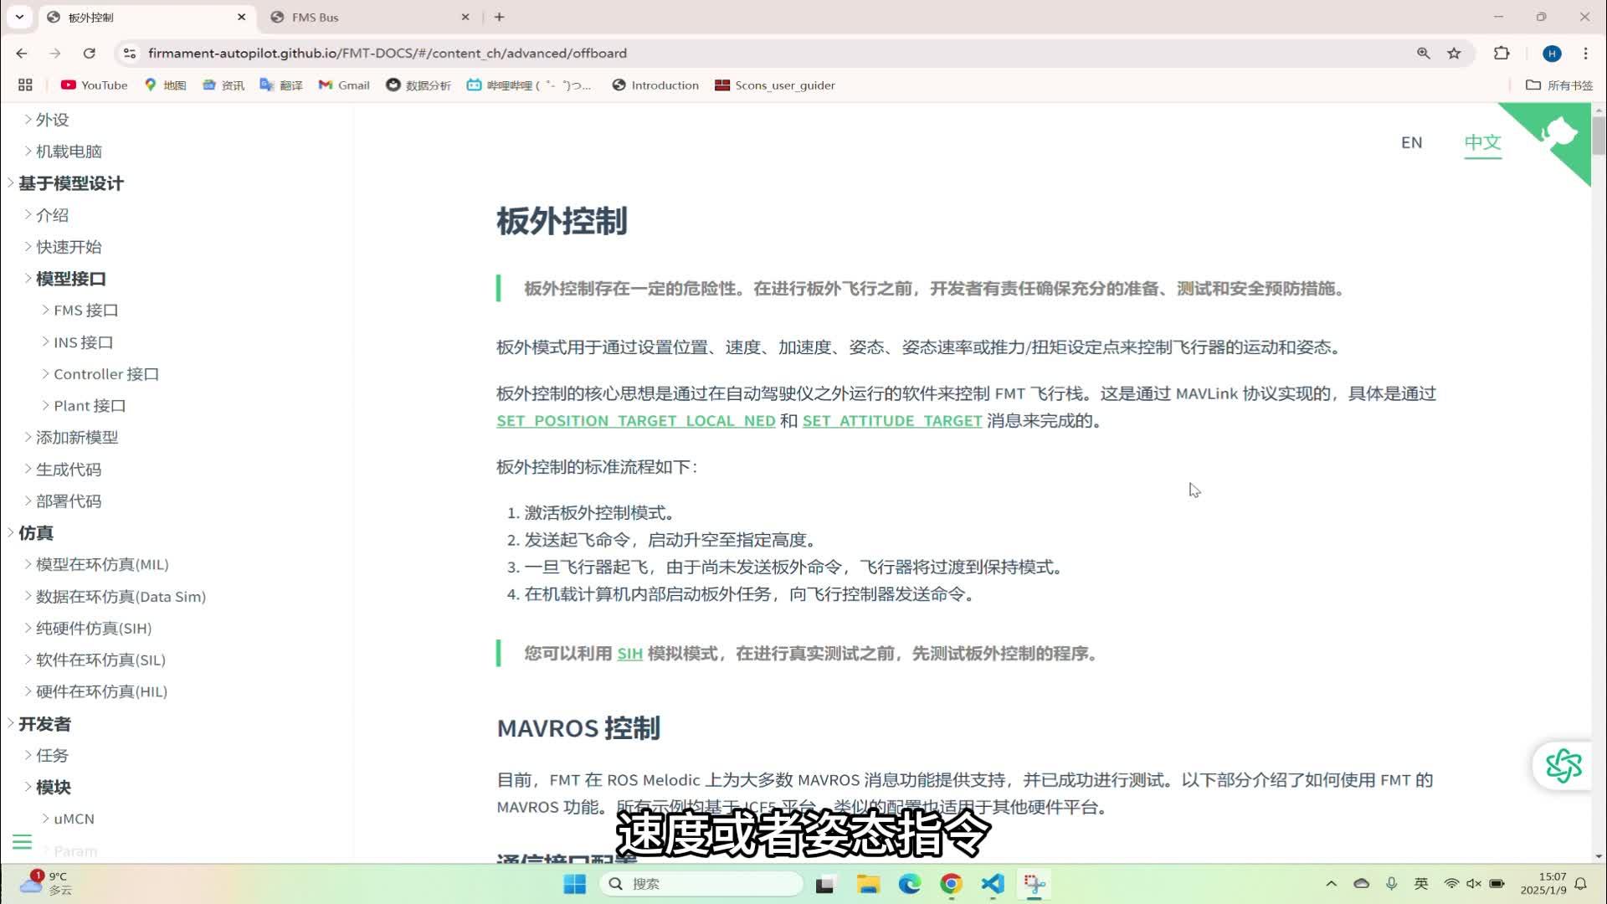Launch Visual Studio Code from the taskbar

click(x=992, y=883)
